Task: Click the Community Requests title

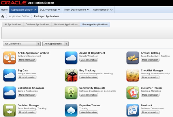Action: point(92,88)
